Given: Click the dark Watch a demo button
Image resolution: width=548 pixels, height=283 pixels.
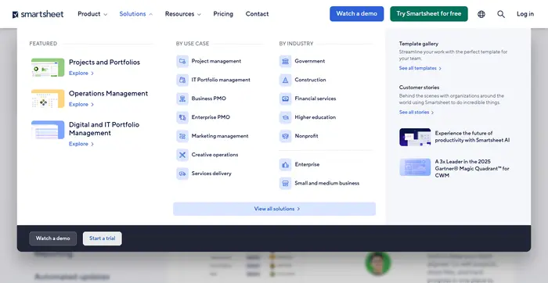Looking at the screenshot, I should (x=52, y=238).
